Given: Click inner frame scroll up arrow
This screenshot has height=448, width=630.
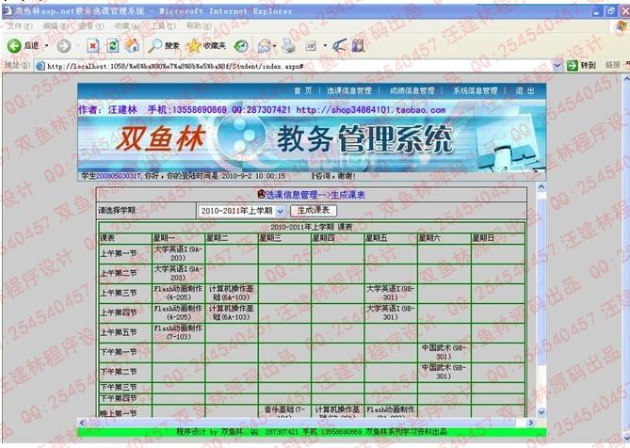Looking at the screenshot, I should tap(541, 187).
